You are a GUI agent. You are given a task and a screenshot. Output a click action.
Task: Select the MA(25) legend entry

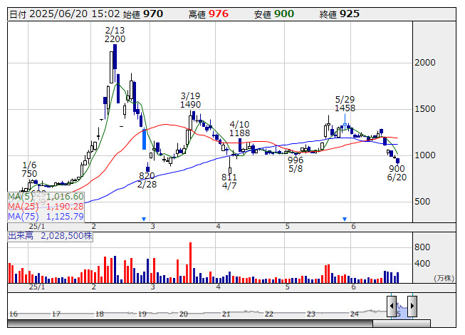coord(46,206)
